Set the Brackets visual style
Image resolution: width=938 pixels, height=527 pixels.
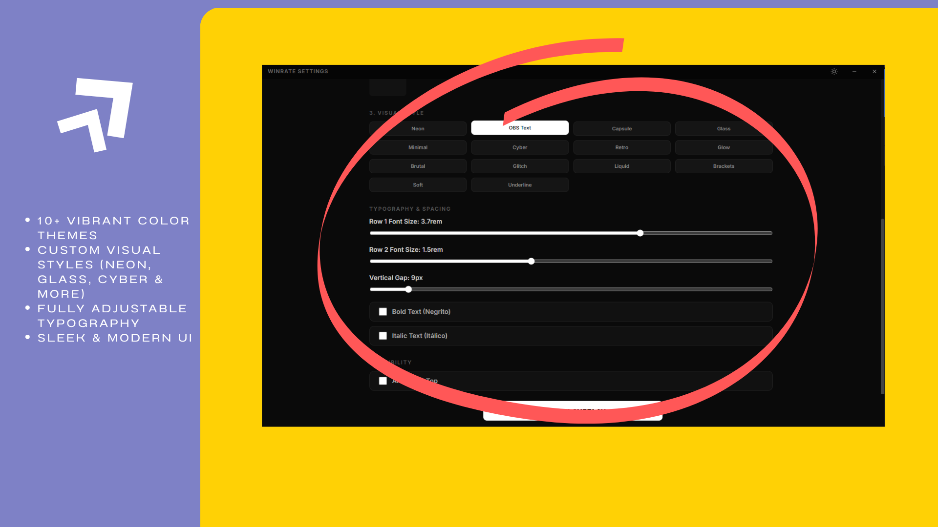coord(724,166)
